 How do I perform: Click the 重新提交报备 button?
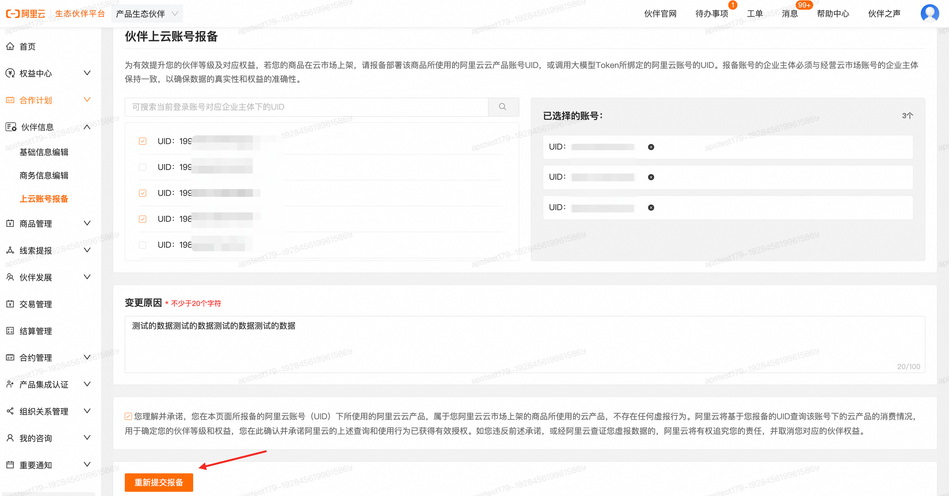click(x=159, y=482)
